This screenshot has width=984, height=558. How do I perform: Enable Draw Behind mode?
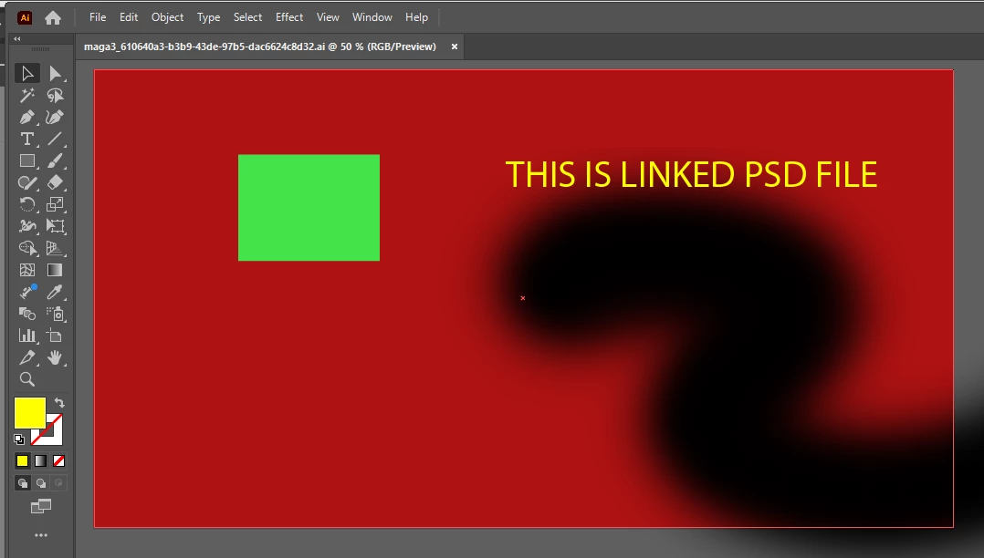point(41,482)
